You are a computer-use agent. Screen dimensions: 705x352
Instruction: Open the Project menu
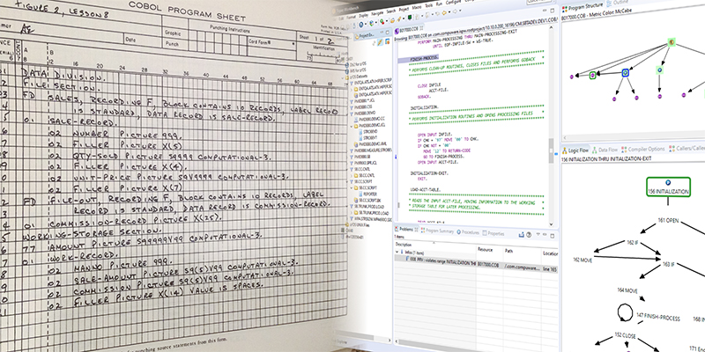404,9
